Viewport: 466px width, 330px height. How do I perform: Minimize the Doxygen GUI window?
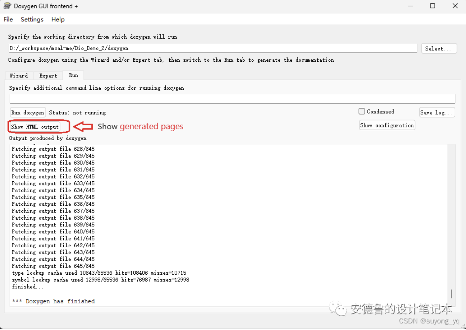pos(410,6)
